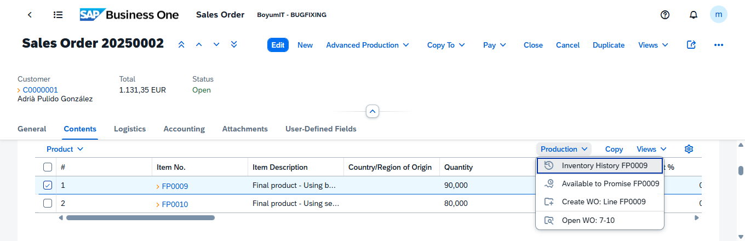Viewport: 745px width, 241px height.
Task: Click right arrow of table horizontal scrollbar
Action: tap(697, 217)
